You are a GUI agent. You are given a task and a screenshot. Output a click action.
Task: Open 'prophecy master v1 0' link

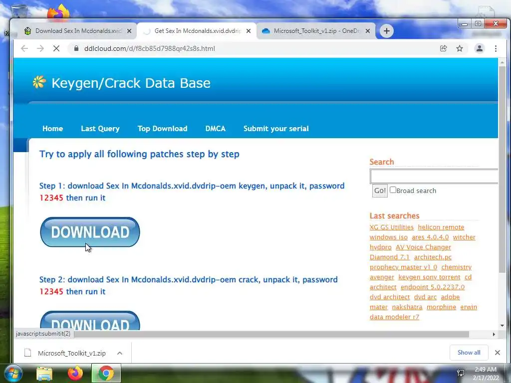tap(403, 267)
